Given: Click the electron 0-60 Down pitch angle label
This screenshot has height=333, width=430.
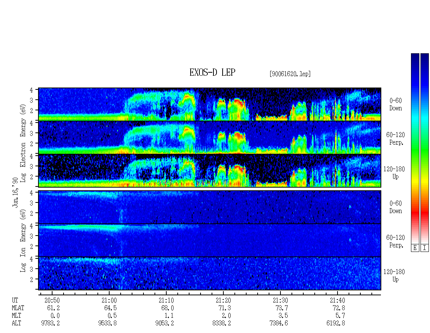Looking at the screenshot, I should (x=395, y=105).
